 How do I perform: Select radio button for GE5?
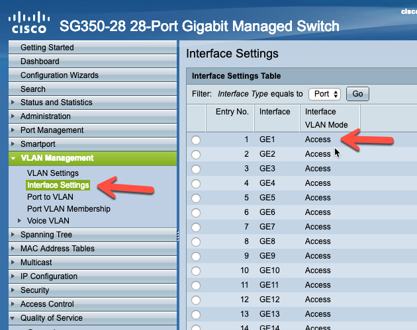[196, 198]
